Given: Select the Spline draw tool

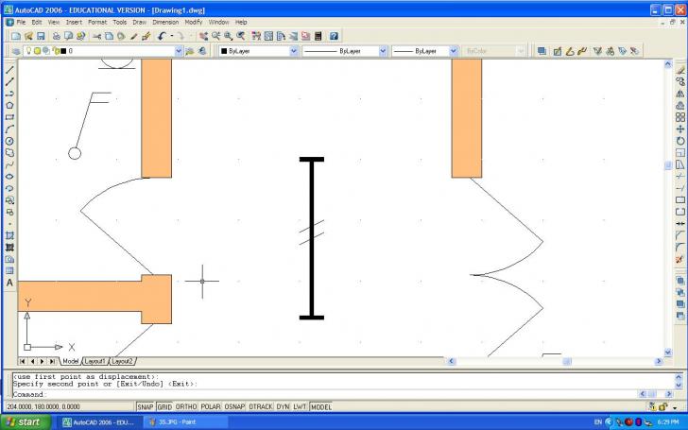Looking at the screenshot, I should point(9,164).
